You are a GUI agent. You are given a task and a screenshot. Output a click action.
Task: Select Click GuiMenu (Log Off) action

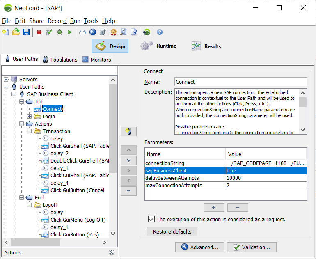[x=78, y=220]
